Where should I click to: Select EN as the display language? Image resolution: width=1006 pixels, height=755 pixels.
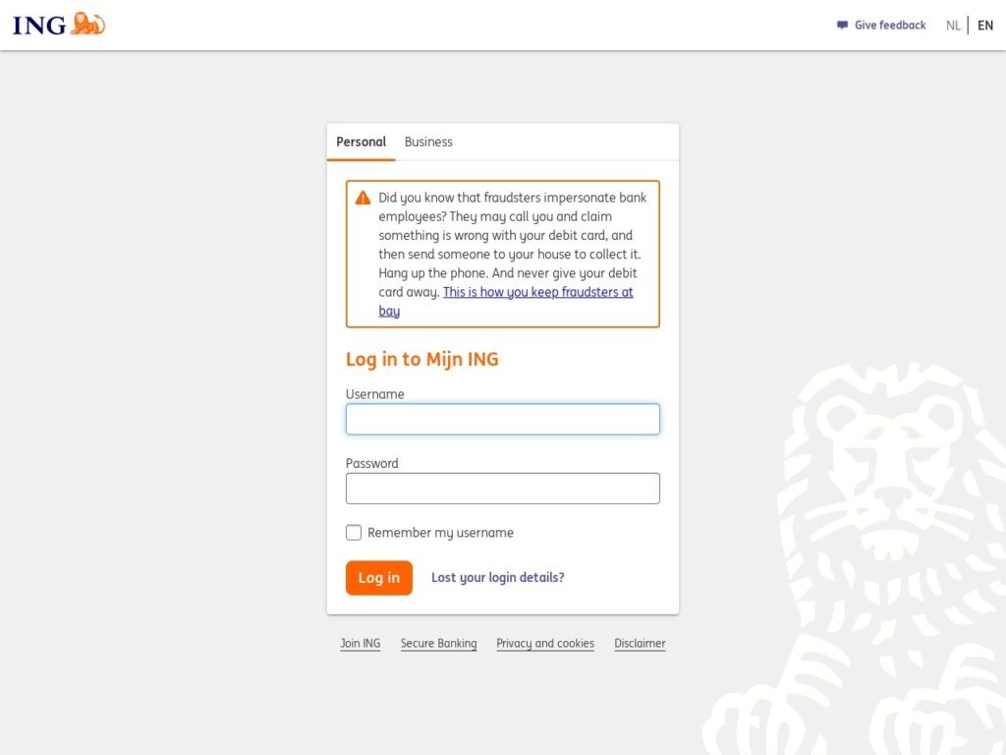point(985,25)
